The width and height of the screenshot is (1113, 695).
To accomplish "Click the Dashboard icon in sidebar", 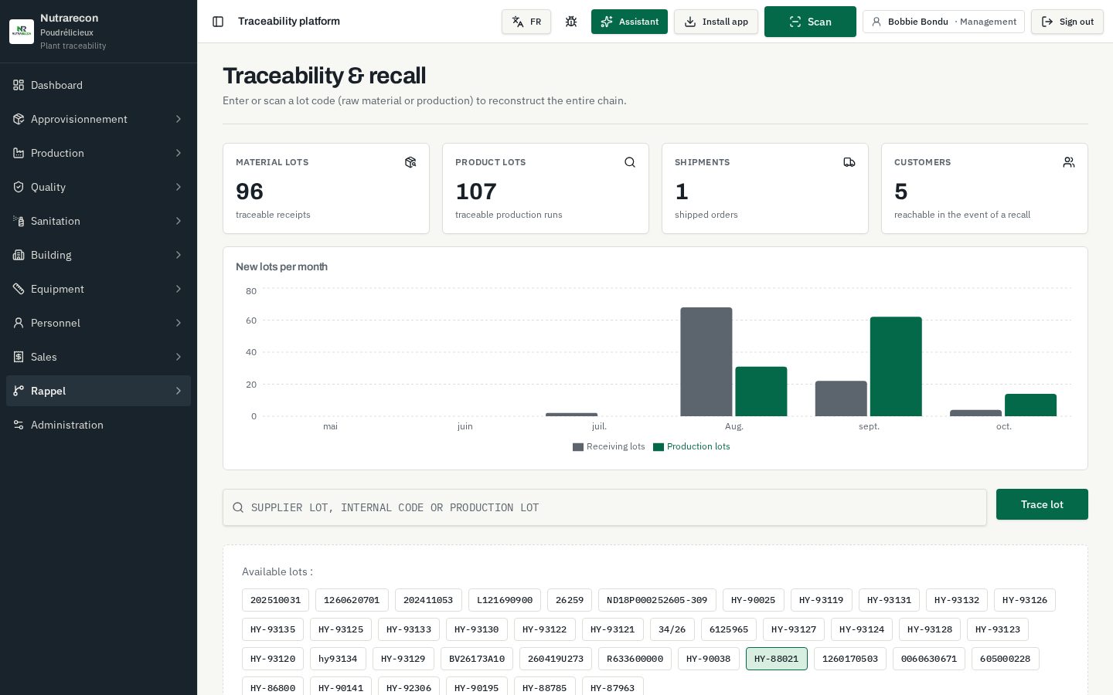I will 19,85.
